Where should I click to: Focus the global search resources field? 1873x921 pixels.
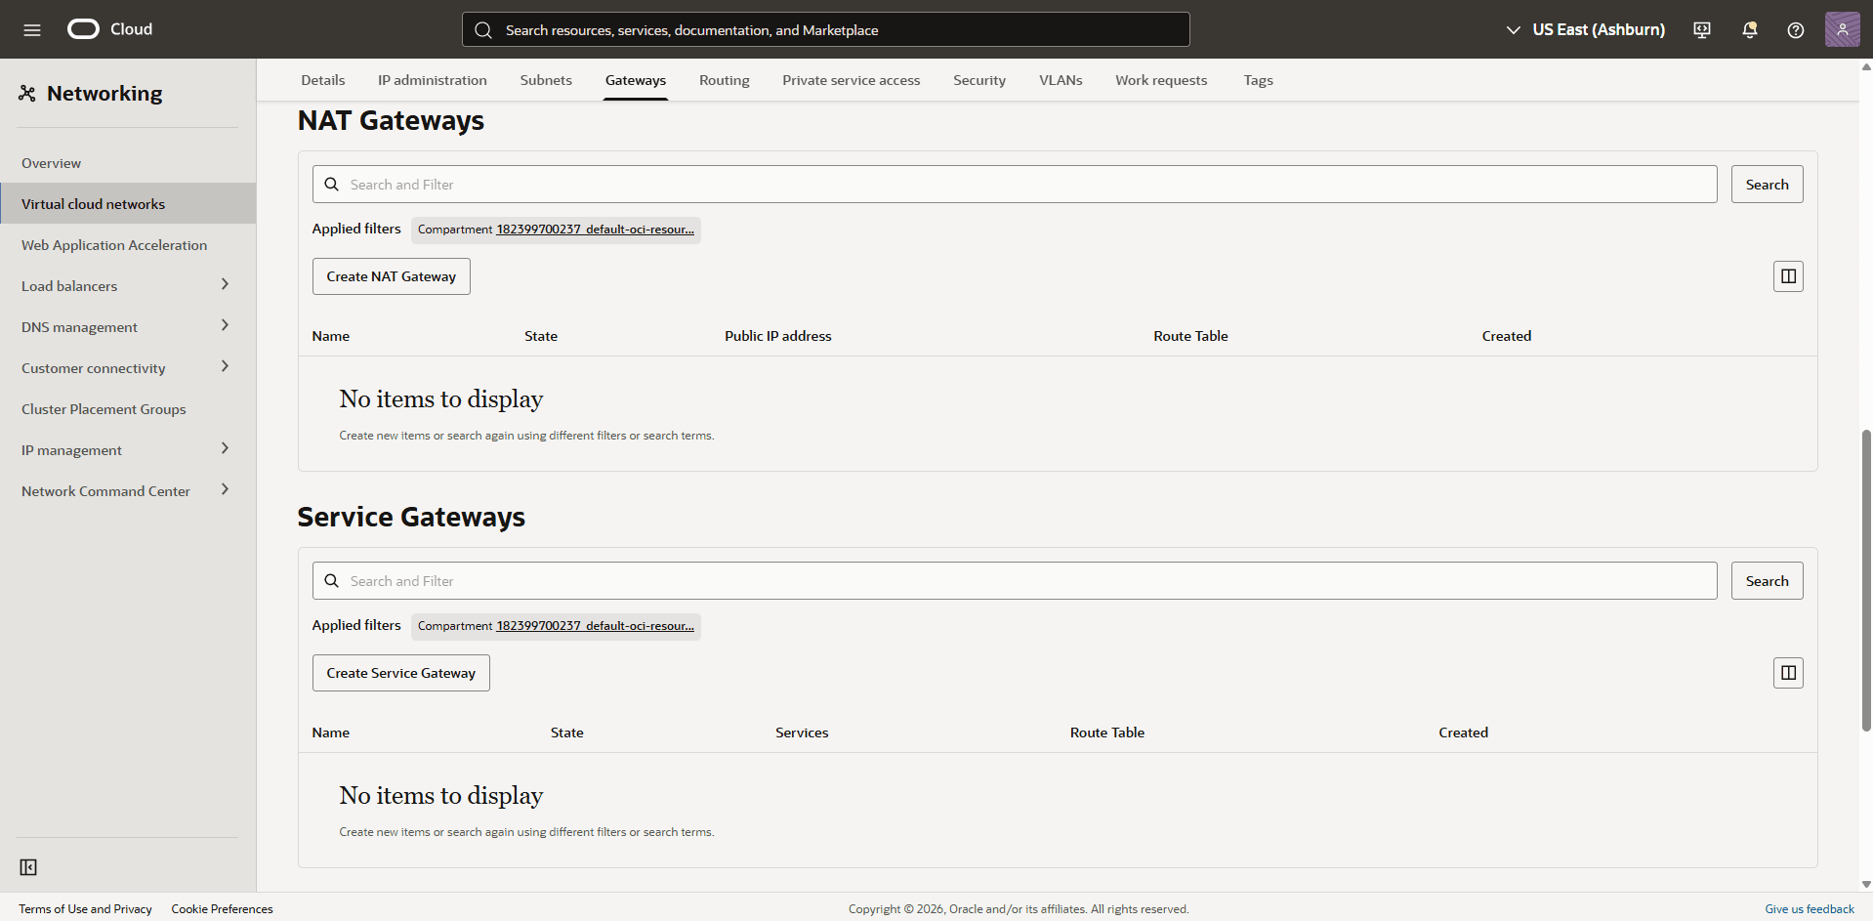point(826,30)
